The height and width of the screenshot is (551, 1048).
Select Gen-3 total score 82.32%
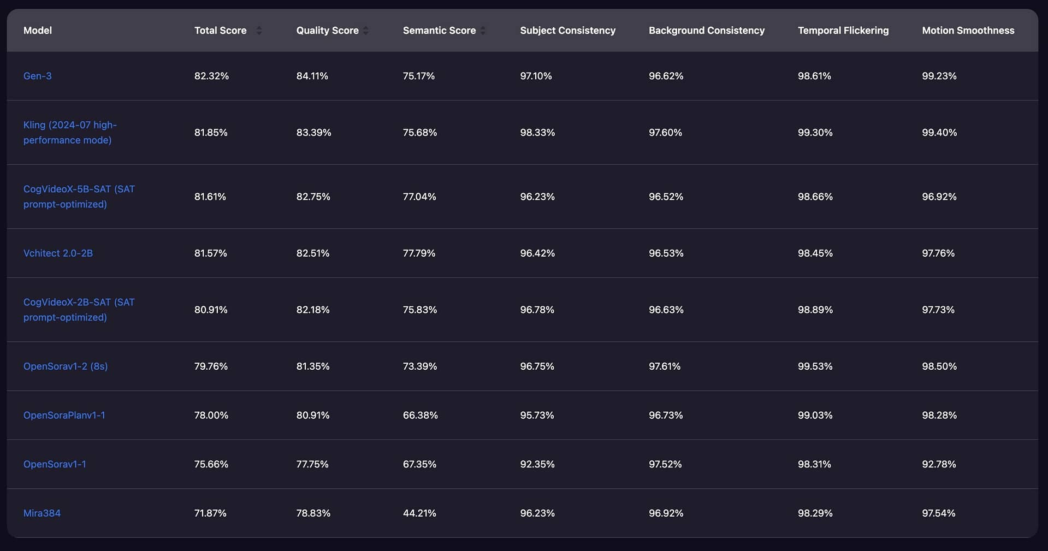tap(212, 76)
